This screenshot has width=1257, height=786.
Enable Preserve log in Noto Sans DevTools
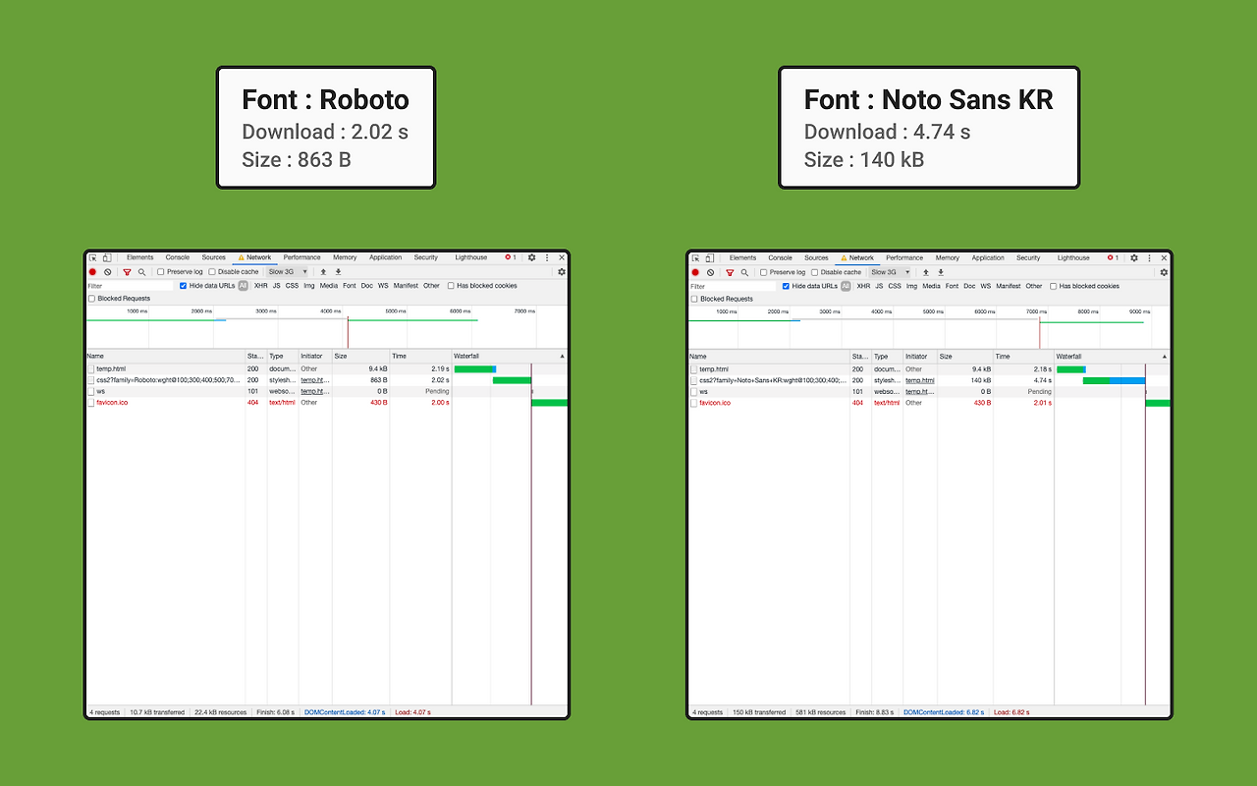(764, 272)
